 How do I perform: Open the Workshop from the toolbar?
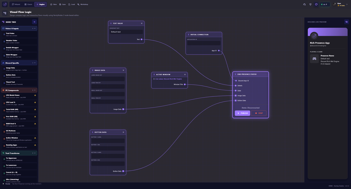(83, 4)
